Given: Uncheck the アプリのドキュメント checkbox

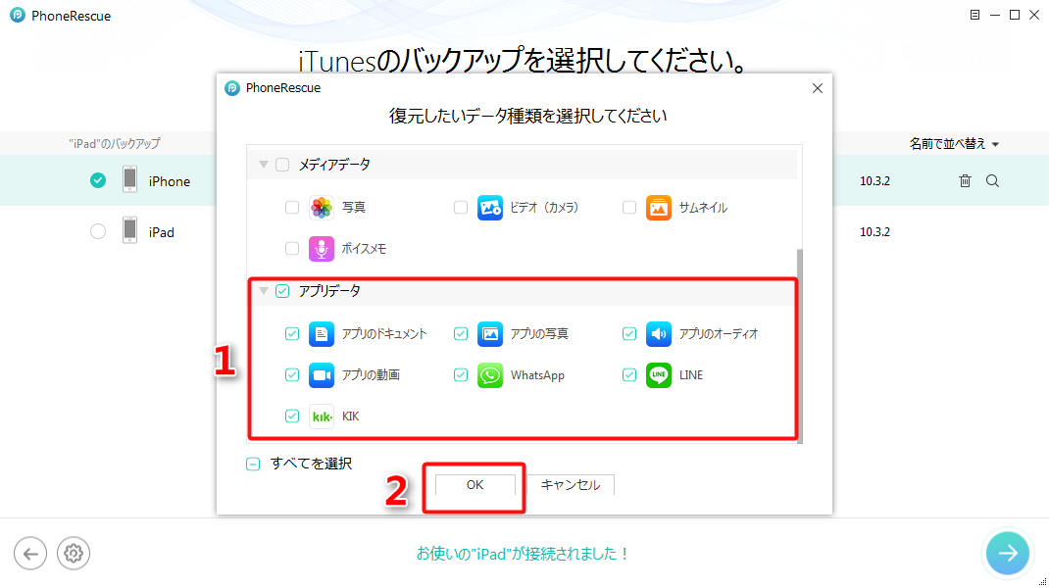Looking at the screenshot, I should pyautogui.click(x=292, y=334).
